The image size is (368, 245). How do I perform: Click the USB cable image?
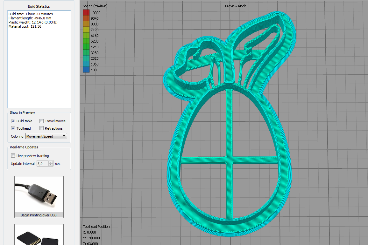(x=39, y=194)
